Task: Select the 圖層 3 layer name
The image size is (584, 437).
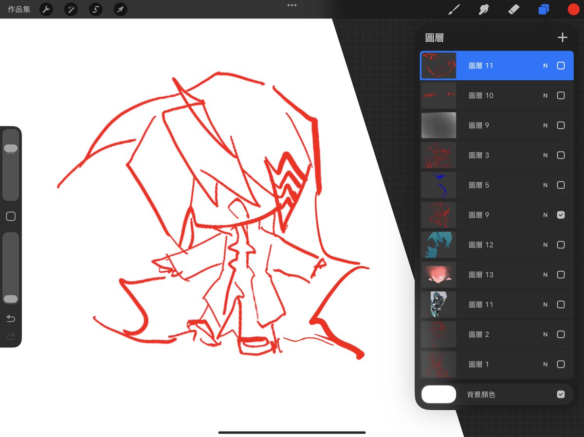Action: coord(479,155)
